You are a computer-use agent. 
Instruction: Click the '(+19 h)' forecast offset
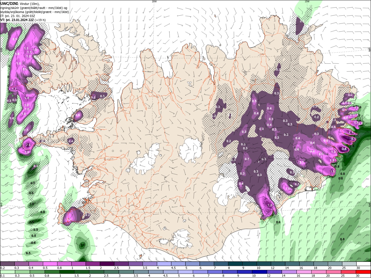[x=40, y=20]
